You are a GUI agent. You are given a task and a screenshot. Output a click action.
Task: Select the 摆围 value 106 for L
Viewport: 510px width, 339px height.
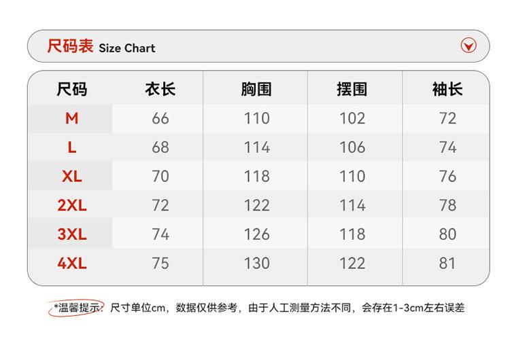tap(352, 147)
